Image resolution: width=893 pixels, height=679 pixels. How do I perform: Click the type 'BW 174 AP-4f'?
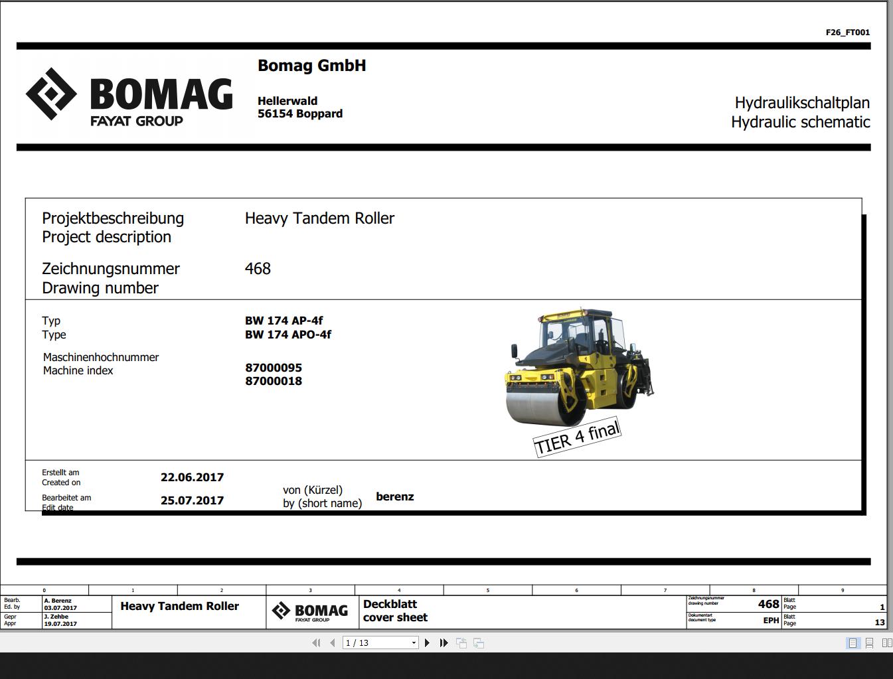(x=284, y=321)
